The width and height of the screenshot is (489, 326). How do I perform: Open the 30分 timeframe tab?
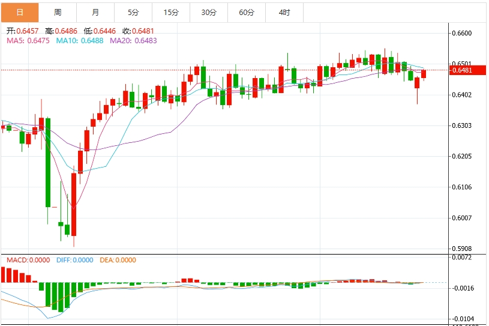(209, 13)
